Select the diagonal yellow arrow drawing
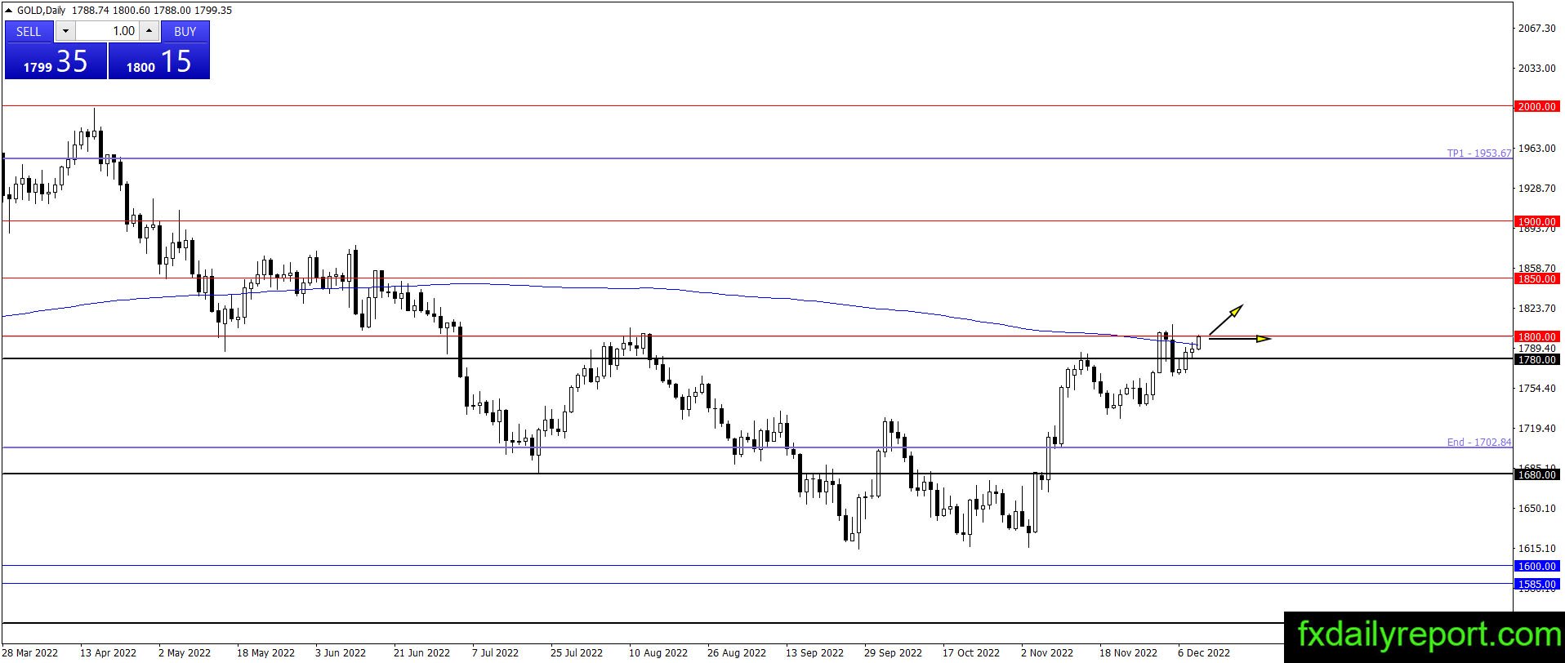The width and height of the screenshot is (1565, 663). point(1226,320)
